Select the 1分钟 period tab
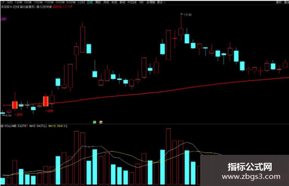This screenshot has width=289, height=186. pyautogui.click(x=18, y=2)
